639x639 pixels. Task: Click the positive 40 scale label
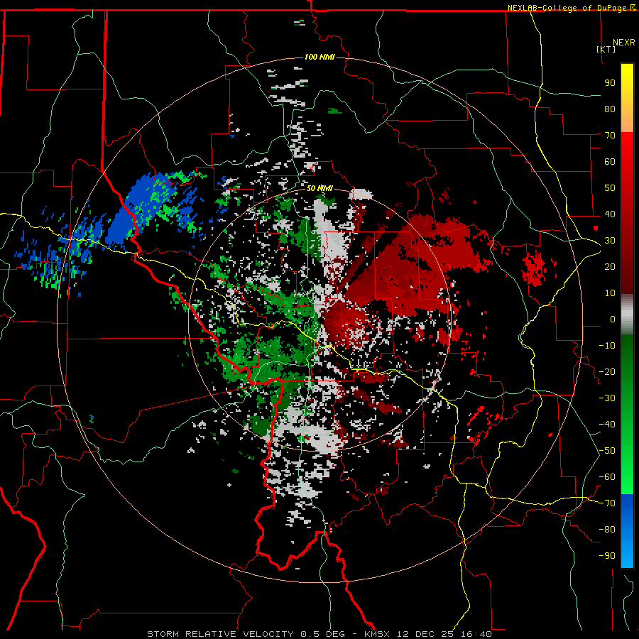click(610, 214)
